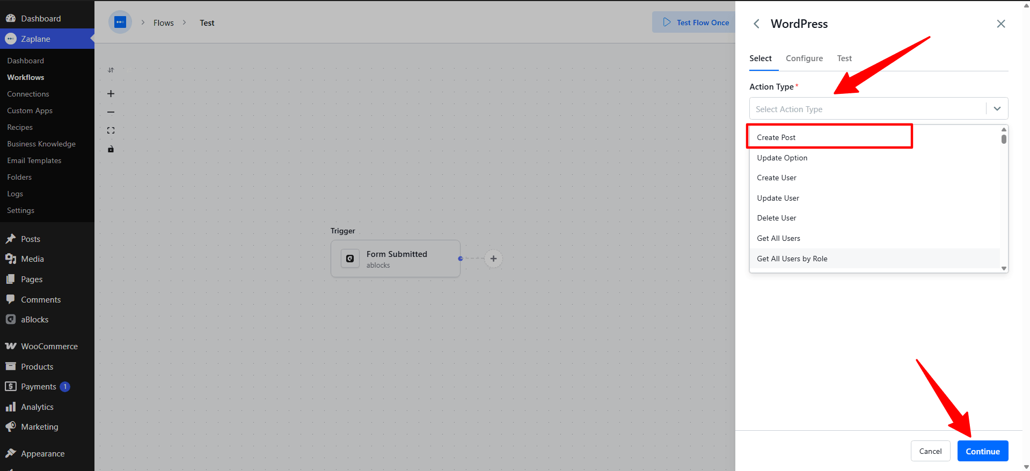Go to Connections in Zaplane submenu

pos(28,94)
